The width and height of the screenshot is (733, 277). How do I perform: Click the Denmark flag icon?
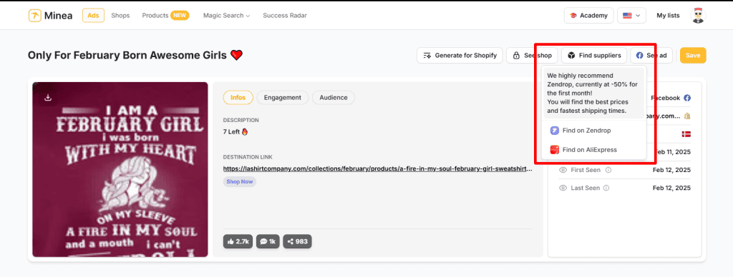(686, 134)
